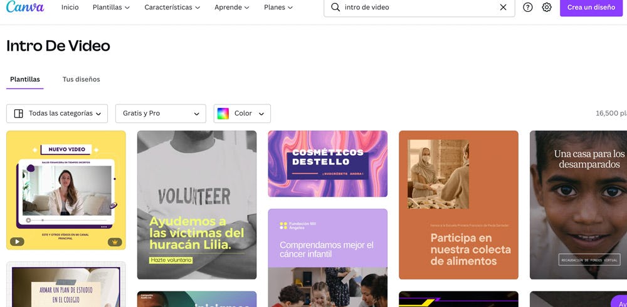Click the grid icon in Todas las categorías
This screenshot has width=627, height=307.
coord(18,114)
